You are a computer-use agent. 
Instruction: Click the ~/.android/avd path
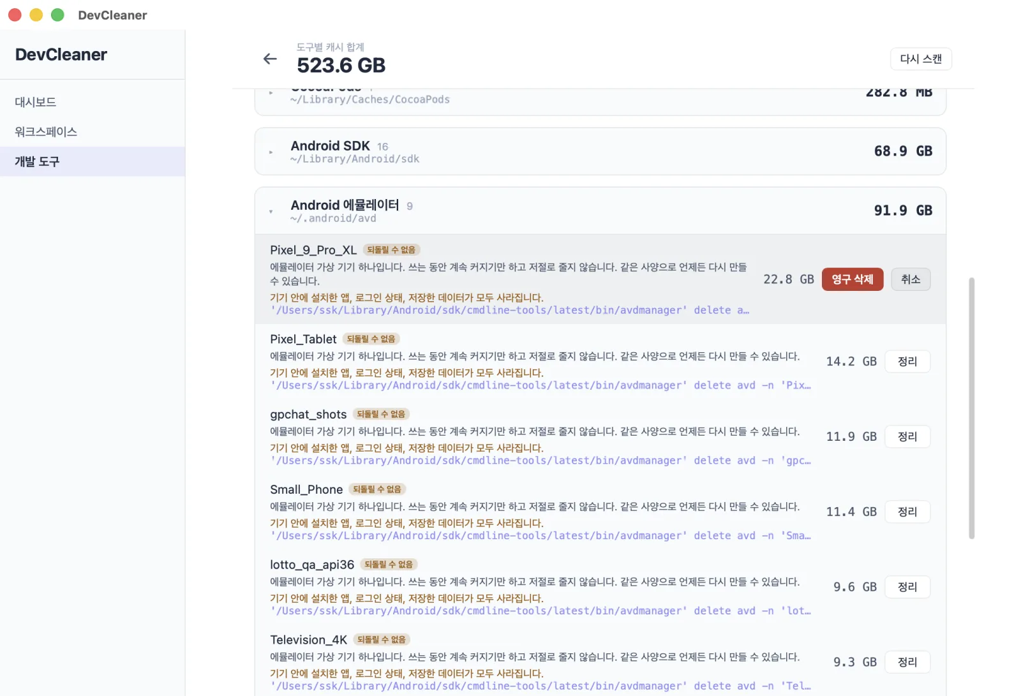pos(333,219)
